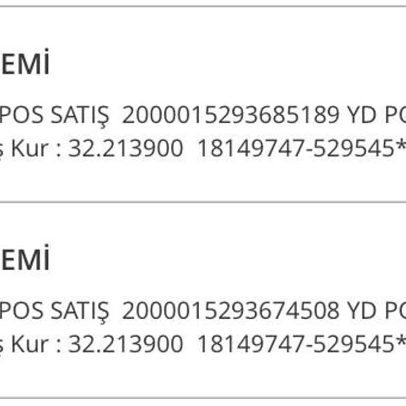Image resolution: width=406 pixels, height=406 pixels.
Task: Click the word SATIŞ in the second transaction
Action: tap(79, 311)
